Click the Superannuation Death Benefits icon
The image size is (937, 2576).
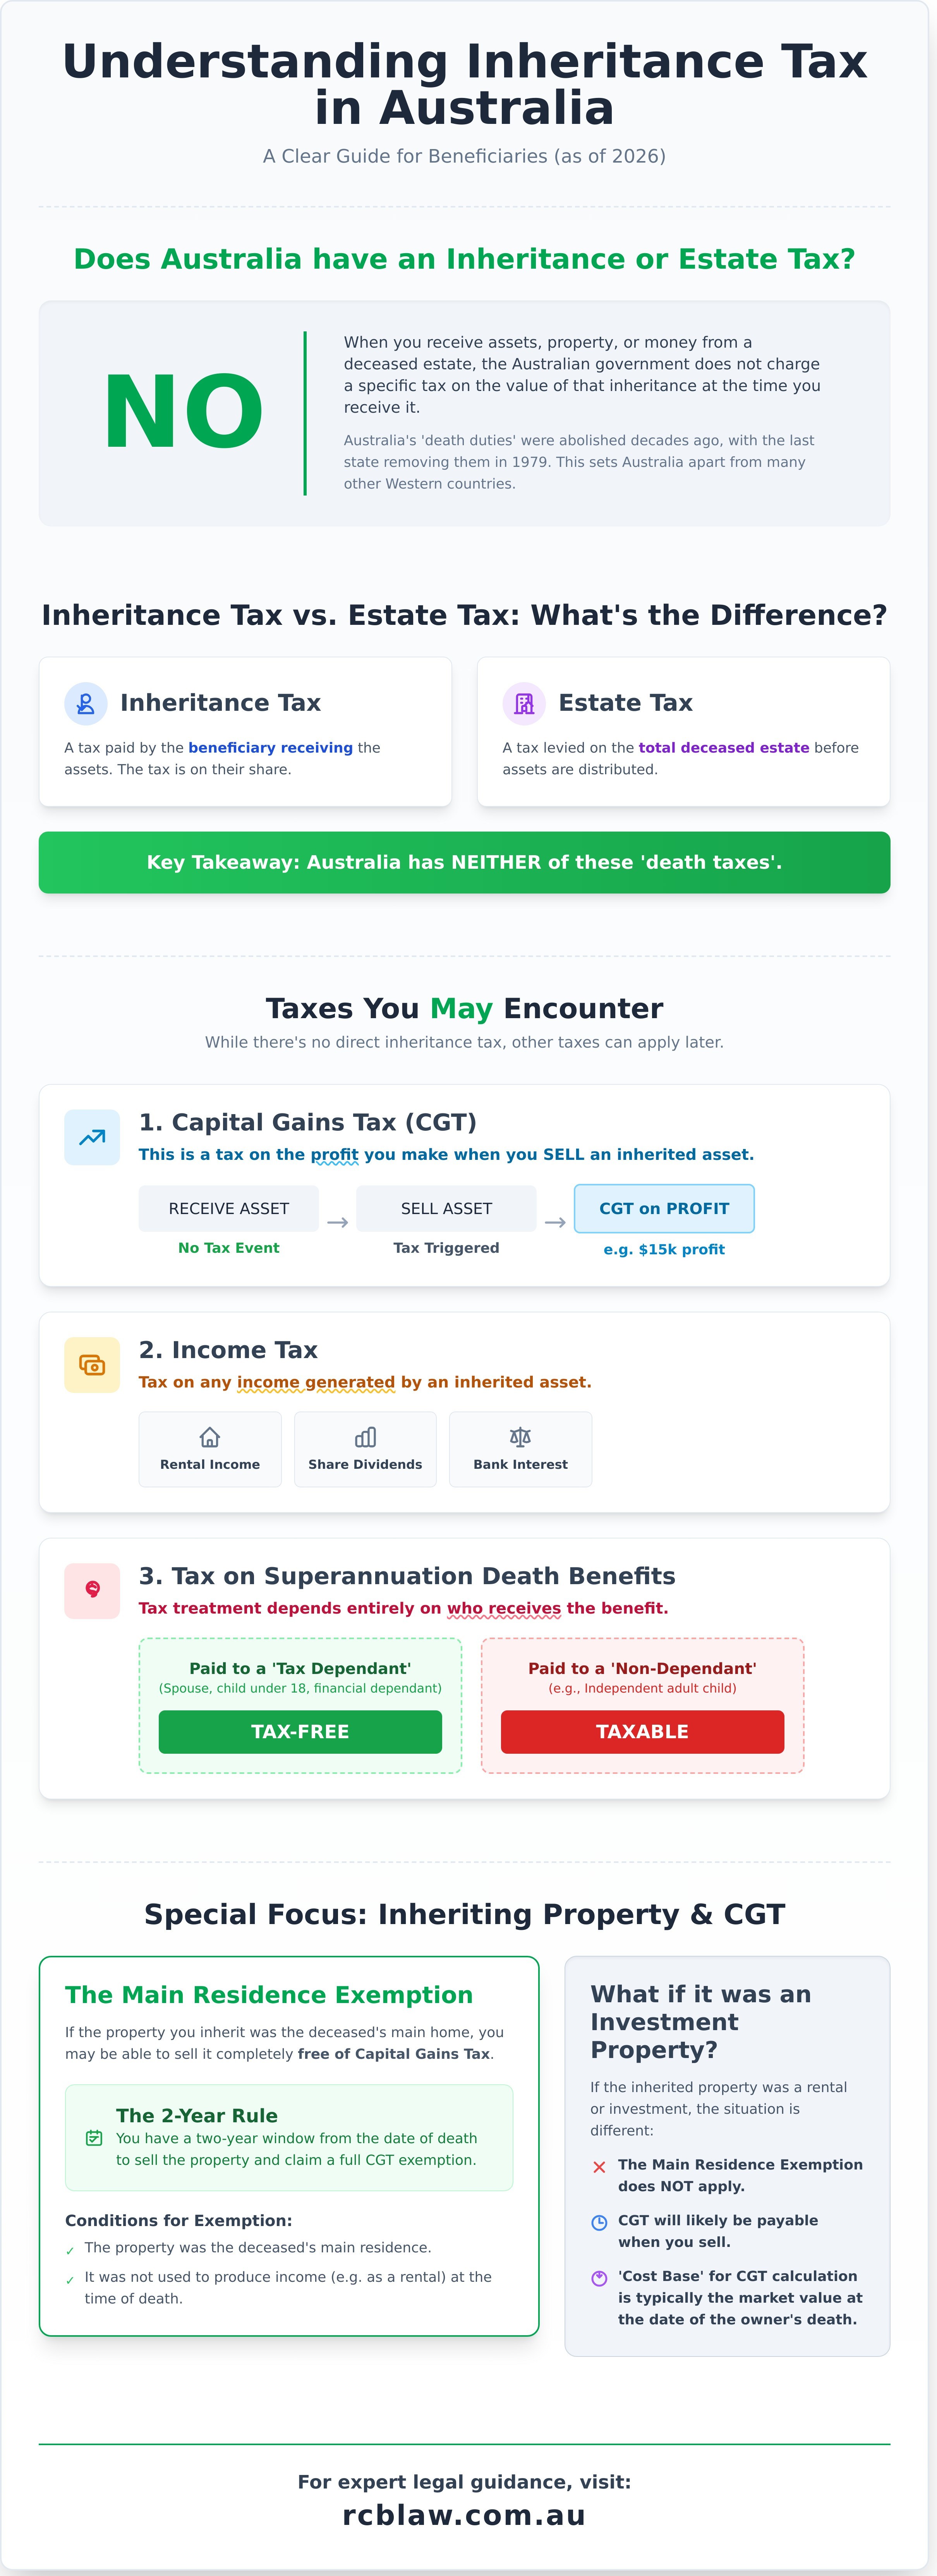pos(92,1590)
